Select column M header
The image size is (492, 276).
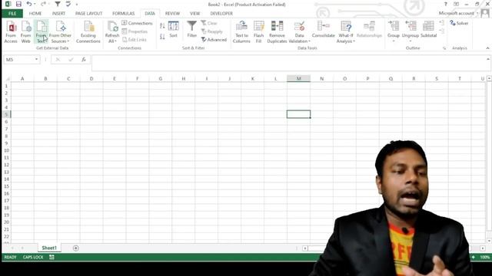298,78
